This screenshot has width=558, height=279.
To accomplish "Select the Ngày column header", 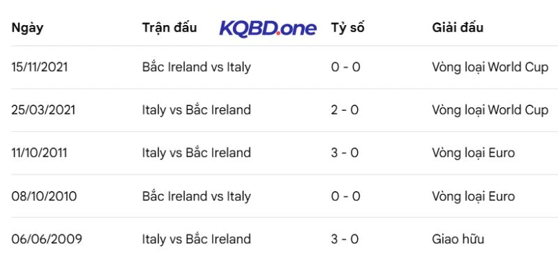I will pos(28,28).
